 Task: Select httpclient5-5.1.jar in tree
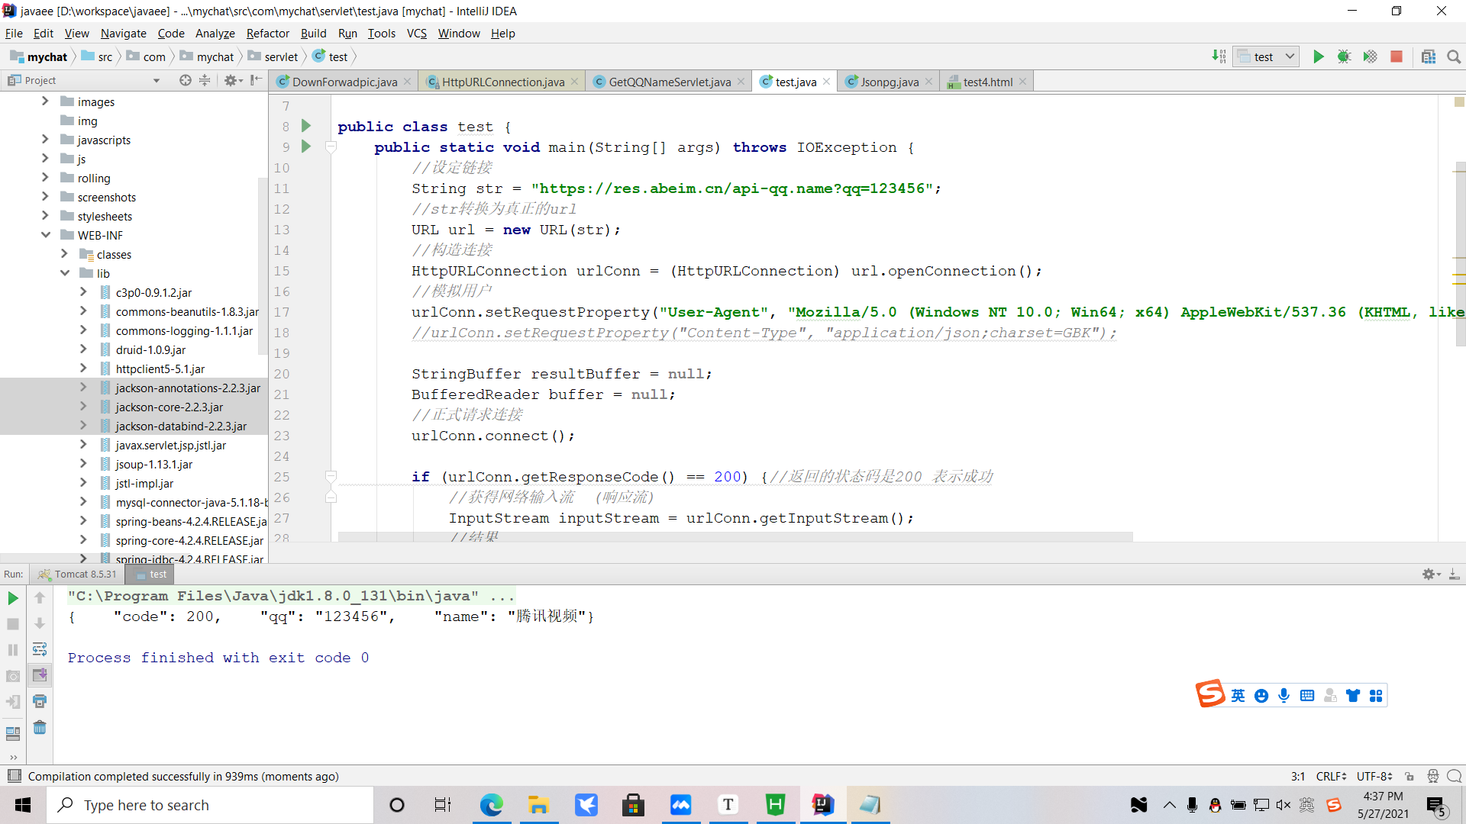[160, 369]
